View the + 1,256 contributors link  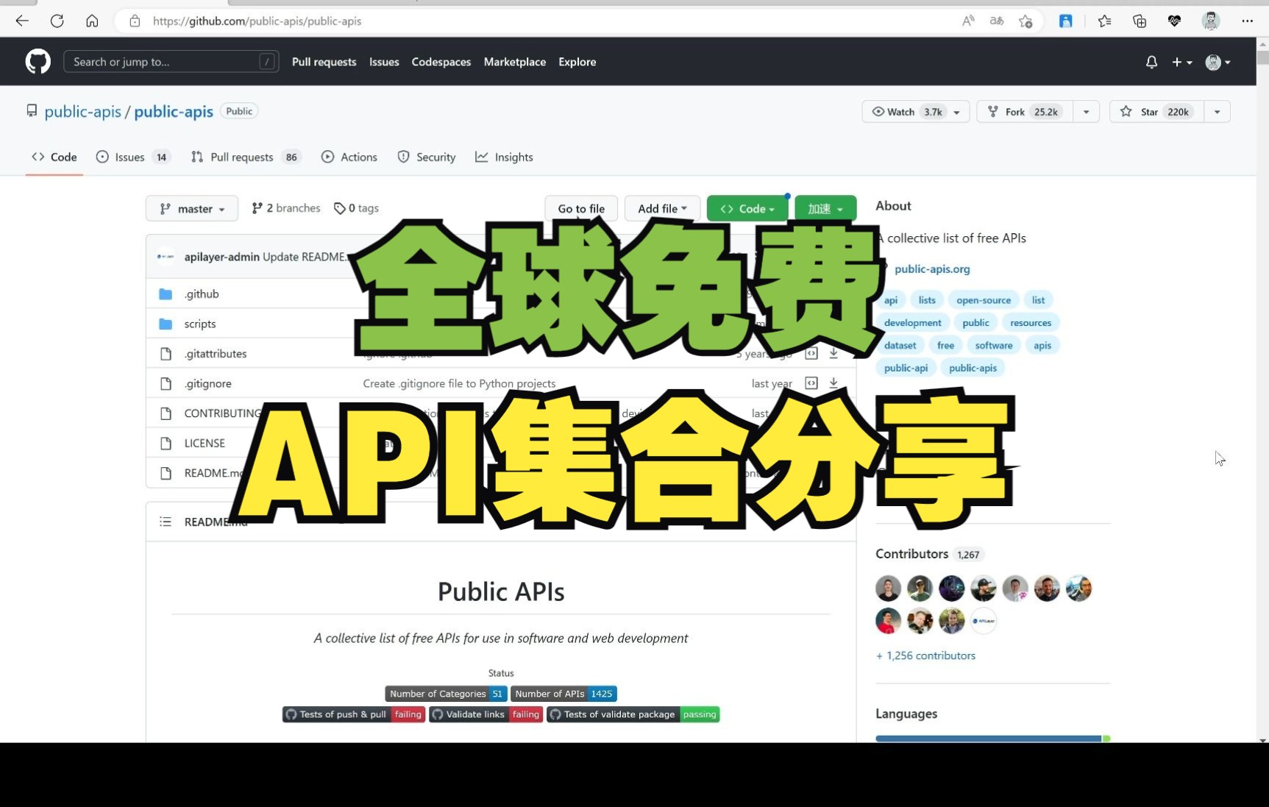[x=925, y=655]
